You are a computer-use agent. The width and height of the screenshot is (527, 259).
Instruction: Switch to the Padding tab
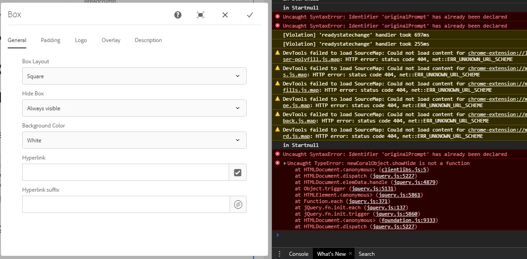click(x=50, y=40)
